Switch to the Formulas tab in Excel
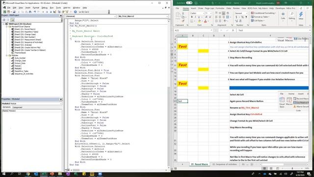314x177 pixels. pyautogui.click(x=220, y=8)
